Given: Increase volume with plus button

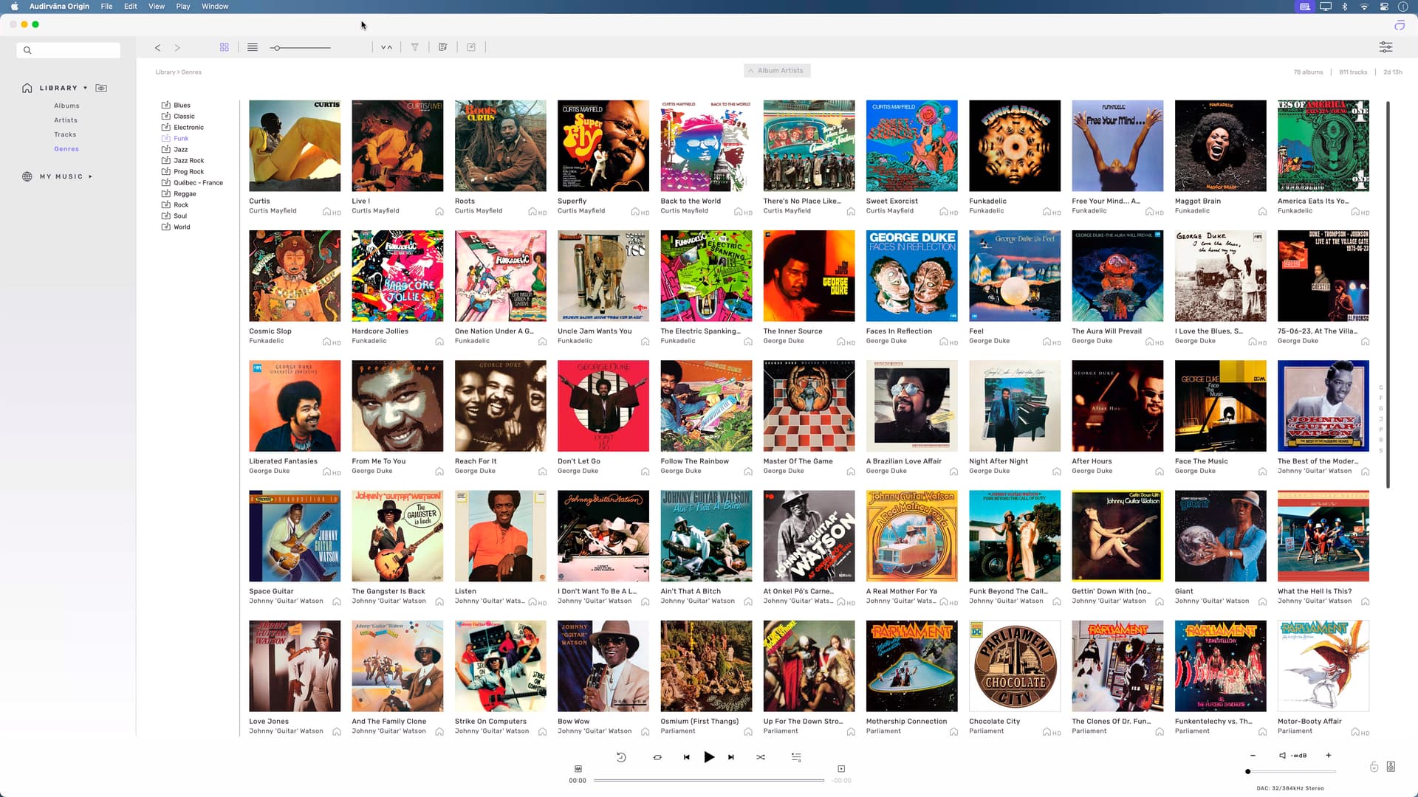Looking at the screenshot, I should pyautogui.click(x=1329, y=756).
